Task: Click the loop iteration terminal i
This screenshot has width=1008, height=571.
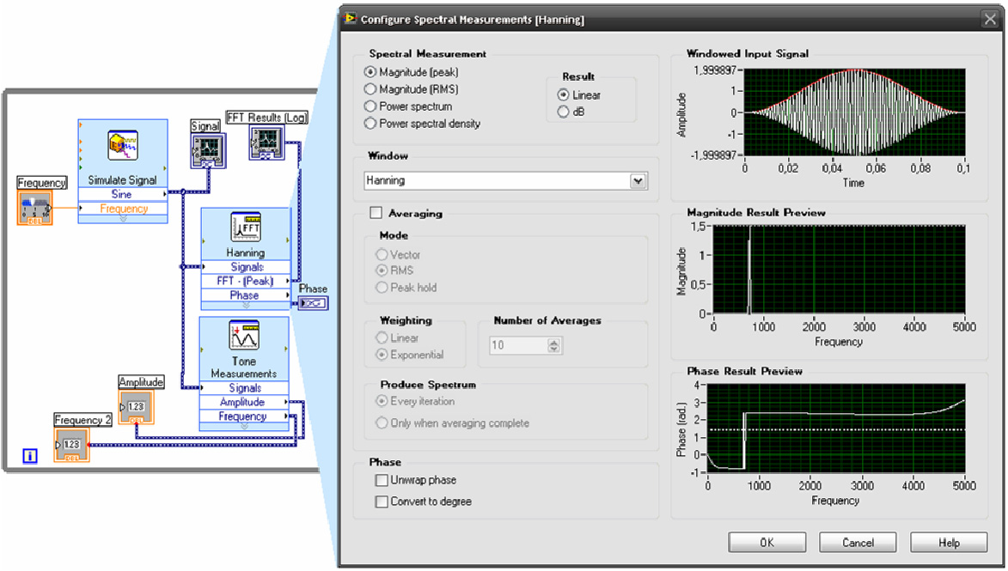Action: (29, 455)
